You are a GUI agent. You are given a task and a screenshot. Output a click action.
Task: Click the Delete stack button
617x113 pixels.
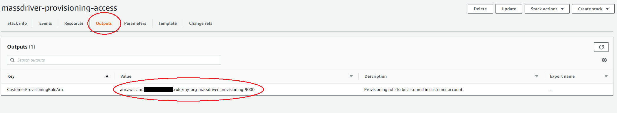pos(480,9)
